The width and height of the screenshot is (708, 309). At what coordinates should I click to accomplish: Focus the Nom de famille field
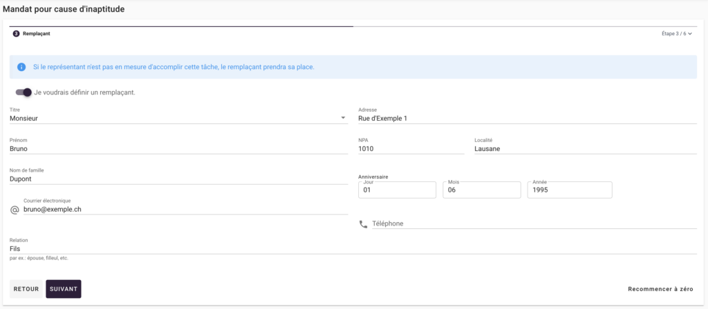pos(178,178)
